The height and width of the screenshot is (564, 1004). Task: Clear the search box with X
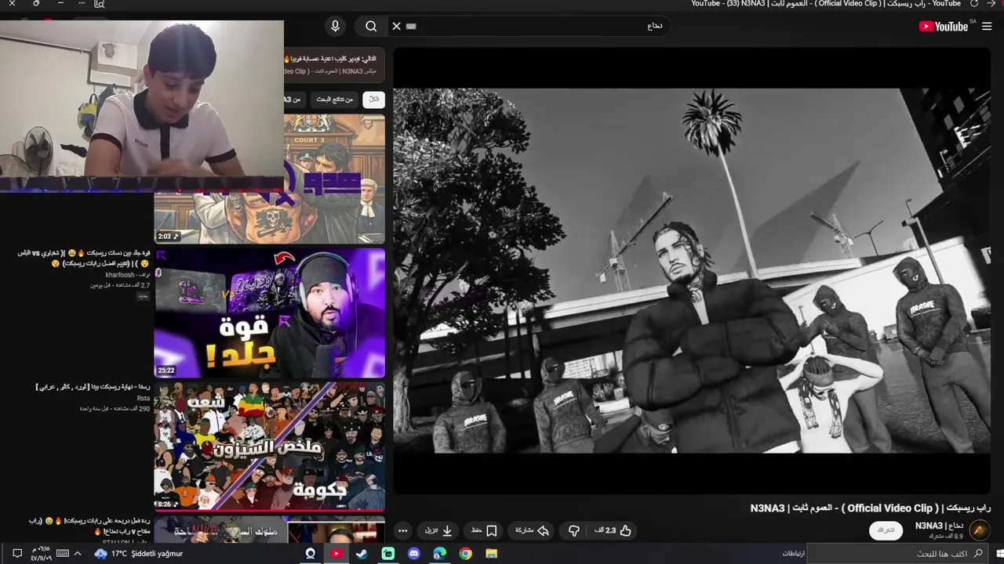click(x=396, y=26)
